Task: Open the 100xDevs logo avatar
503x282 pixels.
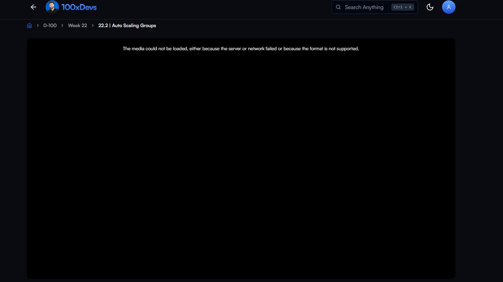Action: (52, 7)
